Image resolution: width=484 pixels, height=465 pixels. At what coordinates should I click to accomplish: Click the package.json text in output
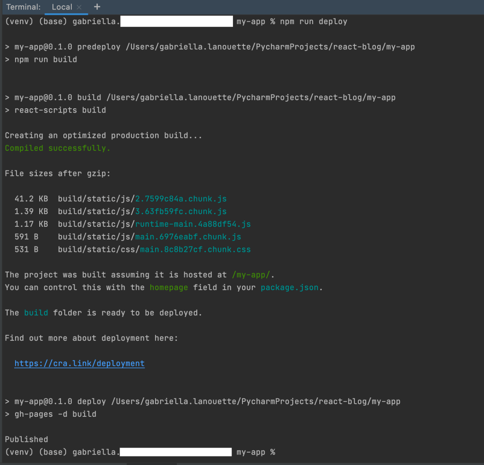290,287
